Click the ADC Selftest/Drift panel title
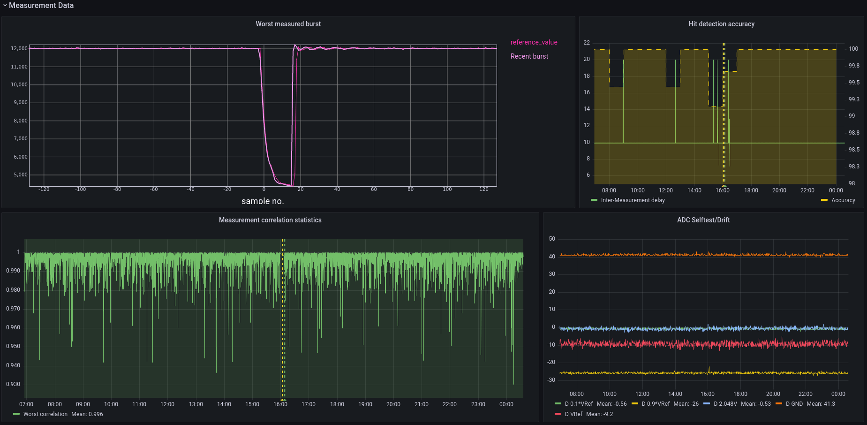This screenshot has height=425, width=867. click(703, 220)
